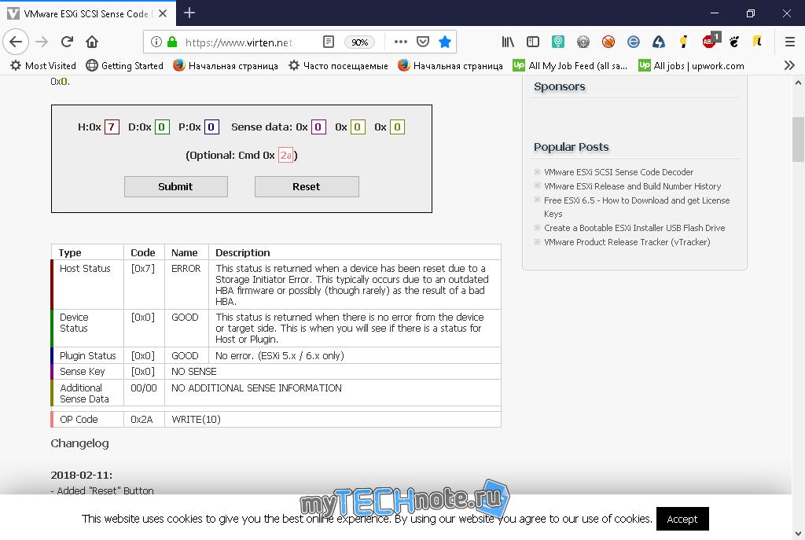
Task: Focus the H:0x host status input field
Action: click(x=112, y=127)
